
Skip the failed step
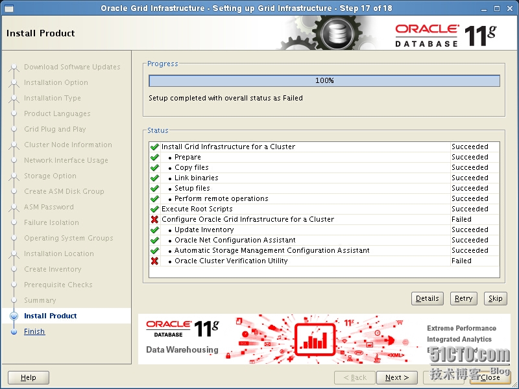495,299
